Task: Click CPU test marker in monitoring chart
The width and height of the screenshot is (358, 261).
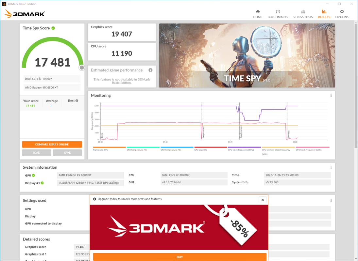Action: coord(289,134)
